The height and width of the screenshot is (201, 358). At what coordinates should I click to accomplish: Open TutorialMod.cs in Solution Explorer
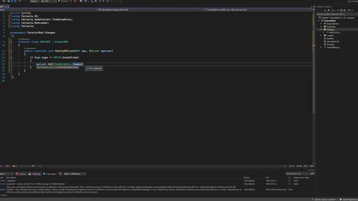point(333,47)
